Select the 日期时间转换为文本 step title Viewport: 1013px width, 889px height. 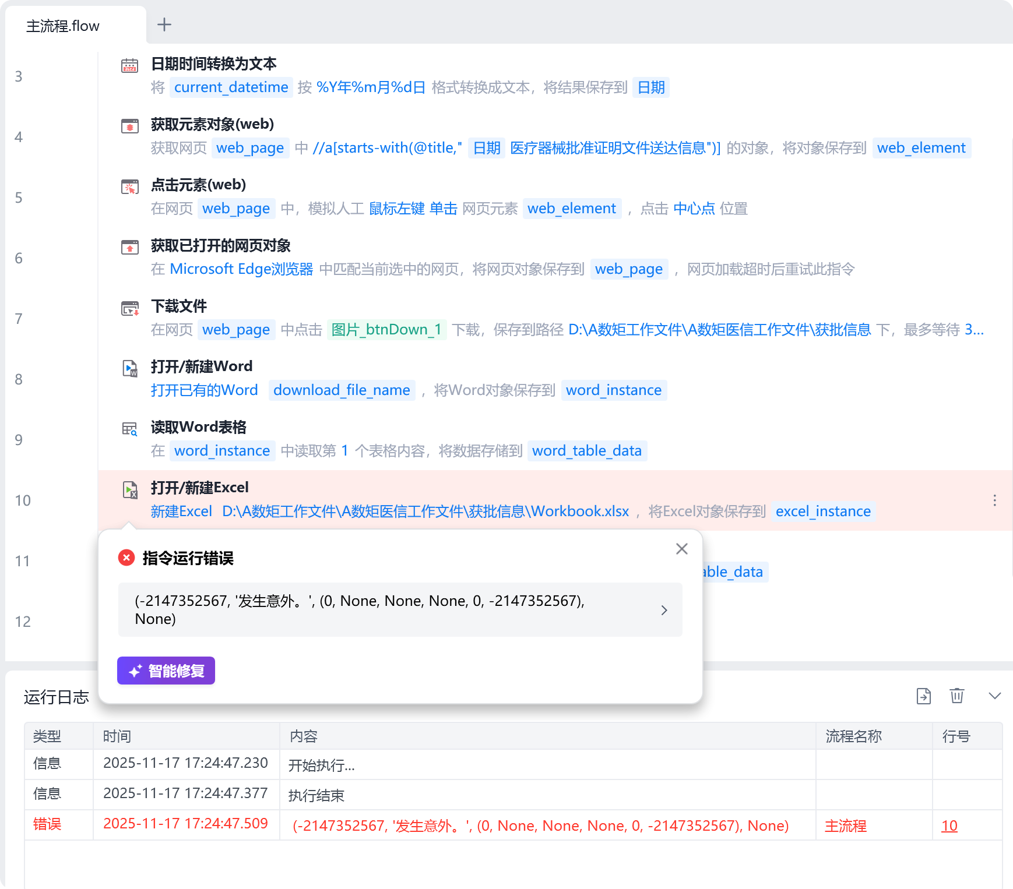coord(213,63)
